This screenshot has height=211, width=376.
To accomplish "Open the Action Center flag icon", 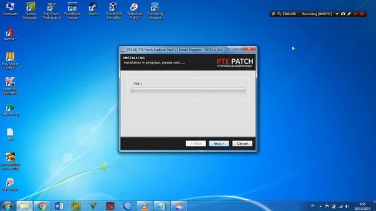I will pyautogui.click(x=327, y=206).
